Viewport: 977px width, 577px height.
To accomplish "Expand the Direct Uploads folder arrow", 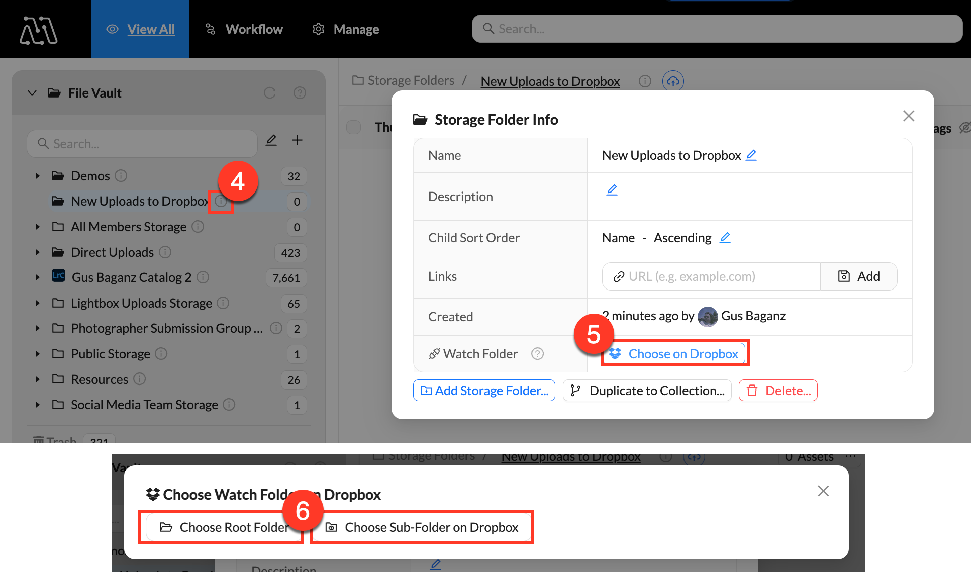I will click(x=37, y=252).
